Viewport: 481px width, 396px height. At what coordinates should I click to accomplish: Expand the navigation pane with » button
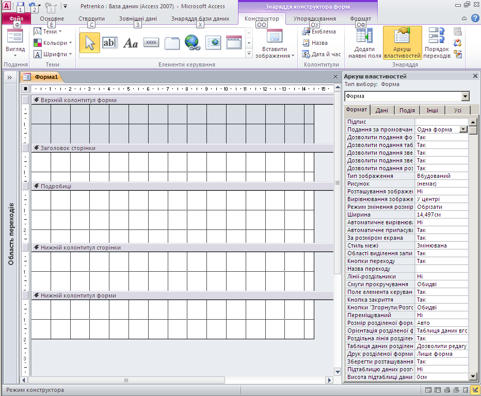click(x=9, y=77)
